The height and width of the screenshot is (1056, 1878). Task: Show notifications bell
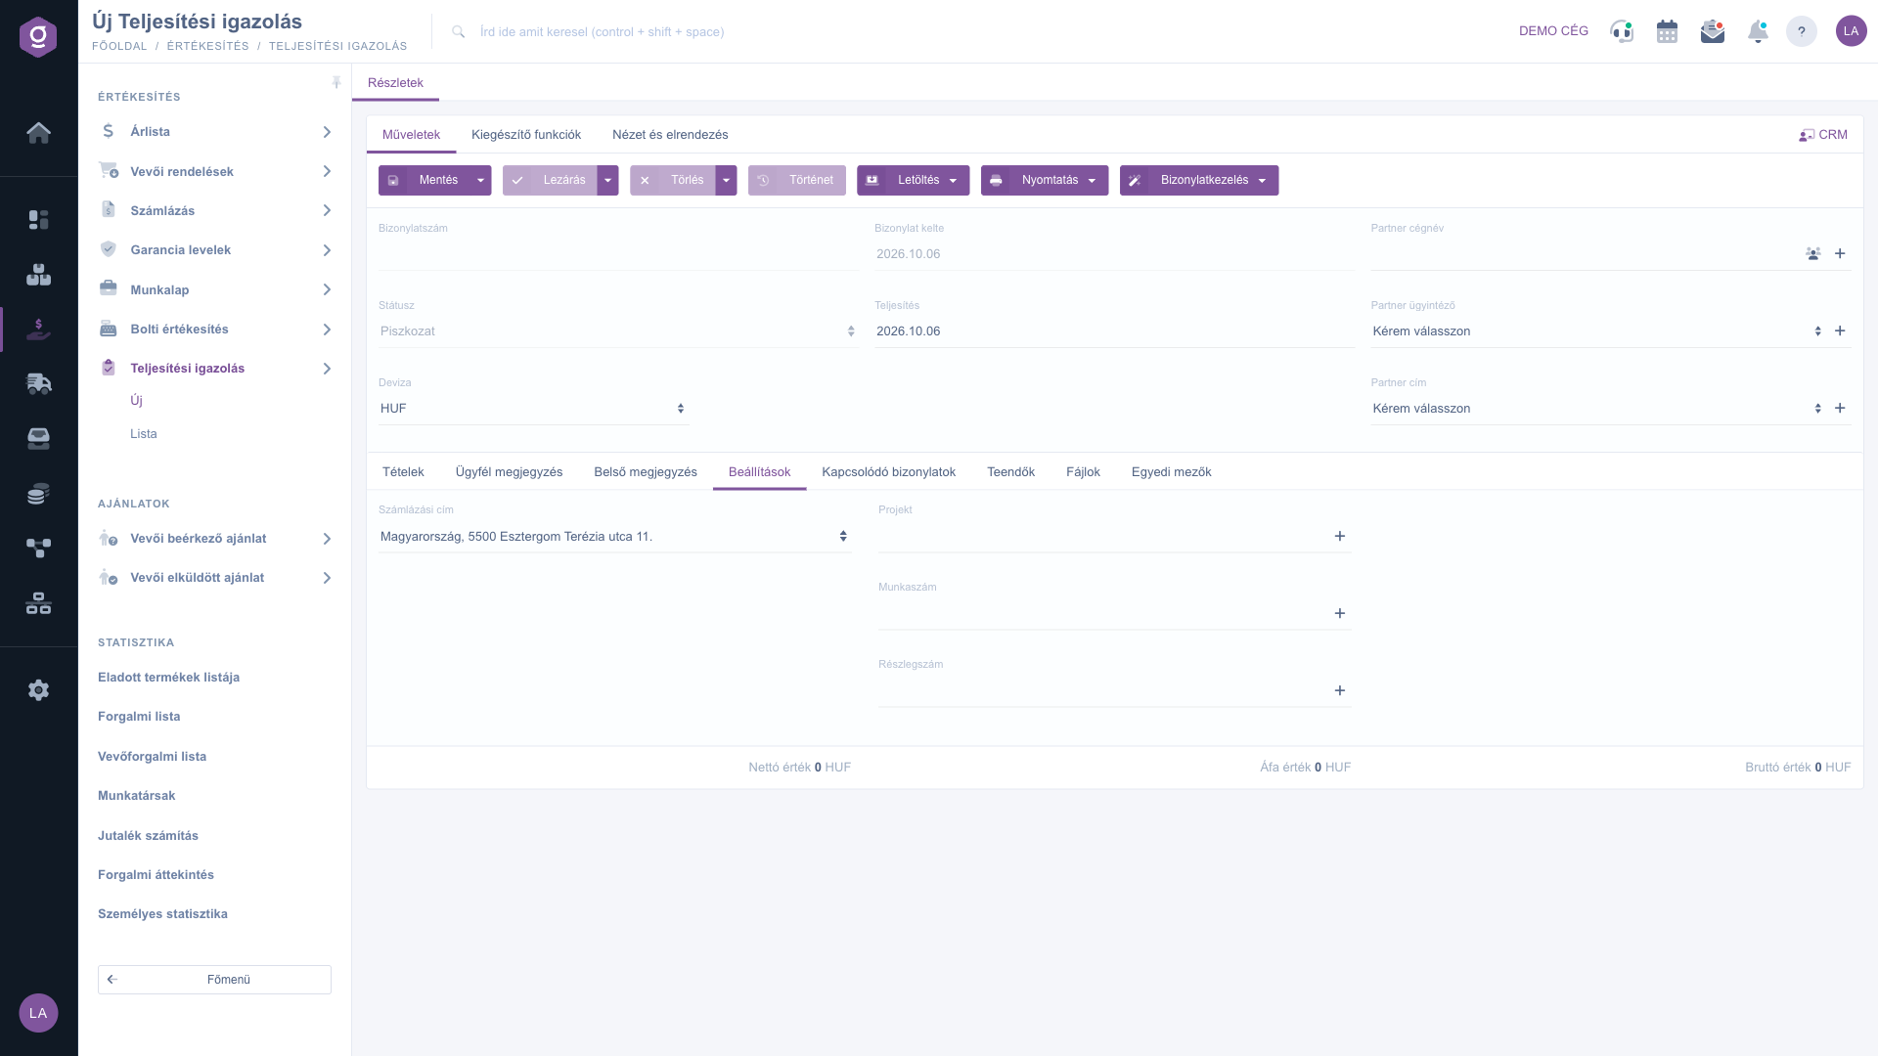[1758, 31]
